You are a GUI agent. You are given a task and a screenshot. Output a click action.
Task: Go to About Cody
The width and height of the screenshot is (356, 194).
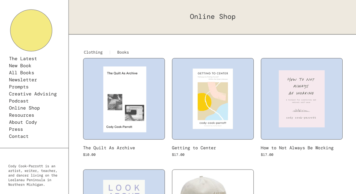(23, 122)
